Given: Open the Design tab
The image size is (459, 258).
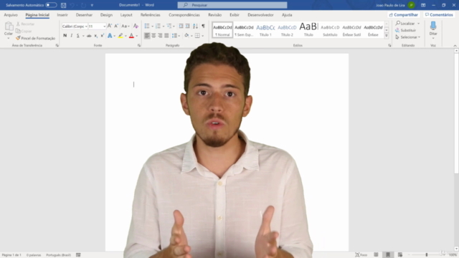Looking at the screenshot, I should [x=106, y=14].
